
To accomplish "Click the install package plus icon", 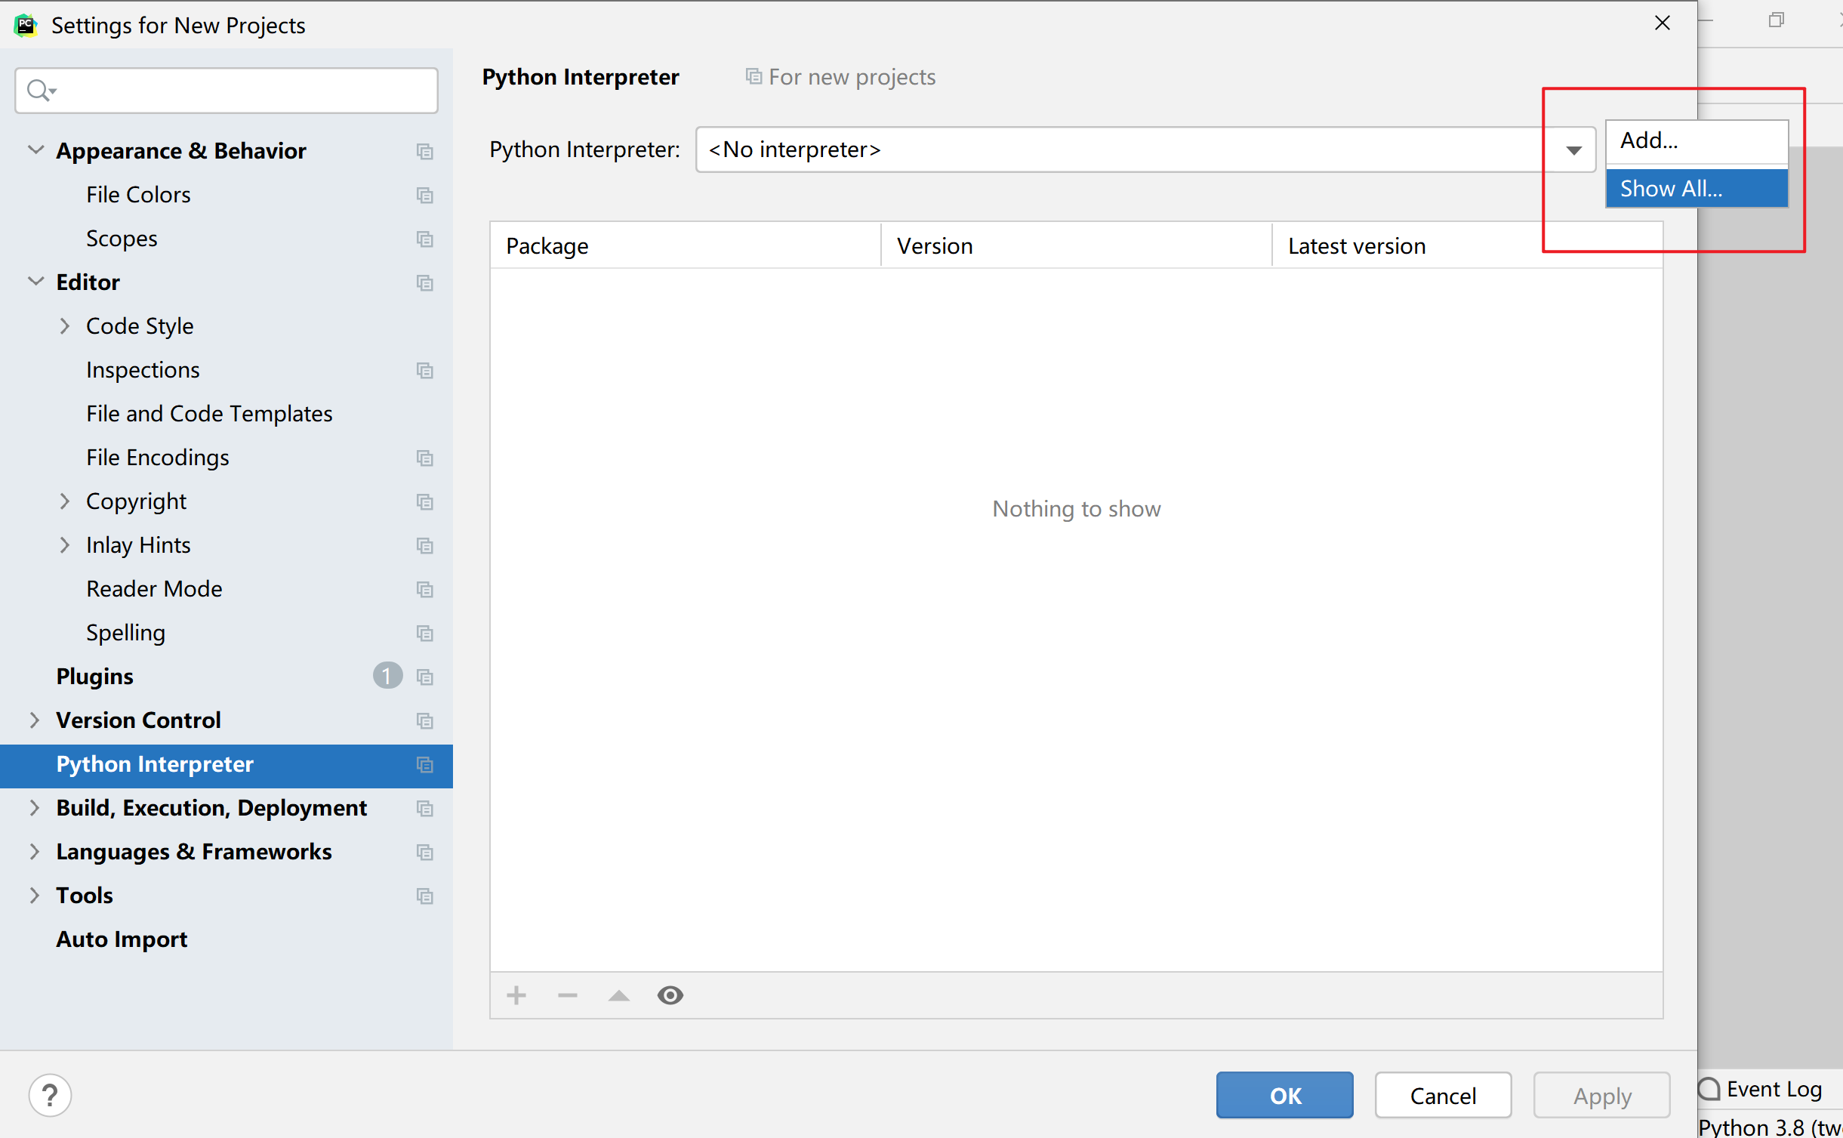I will pos(516,995).
